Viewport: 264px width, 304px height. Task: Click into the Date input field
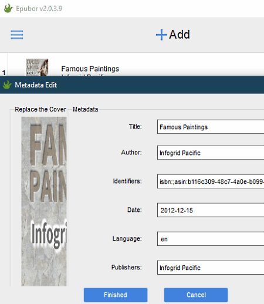pos(211,210)
